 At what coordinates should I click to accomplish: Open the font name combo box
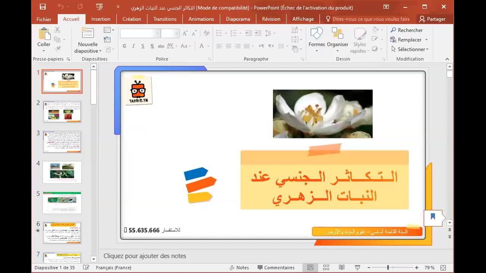click(x=140, y=33)
